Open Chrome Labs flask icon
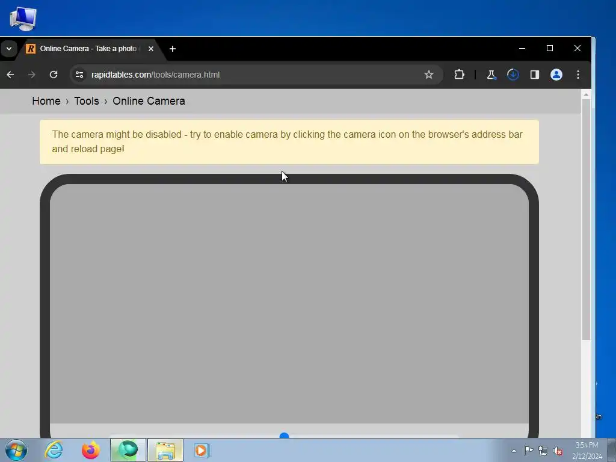 491,75
